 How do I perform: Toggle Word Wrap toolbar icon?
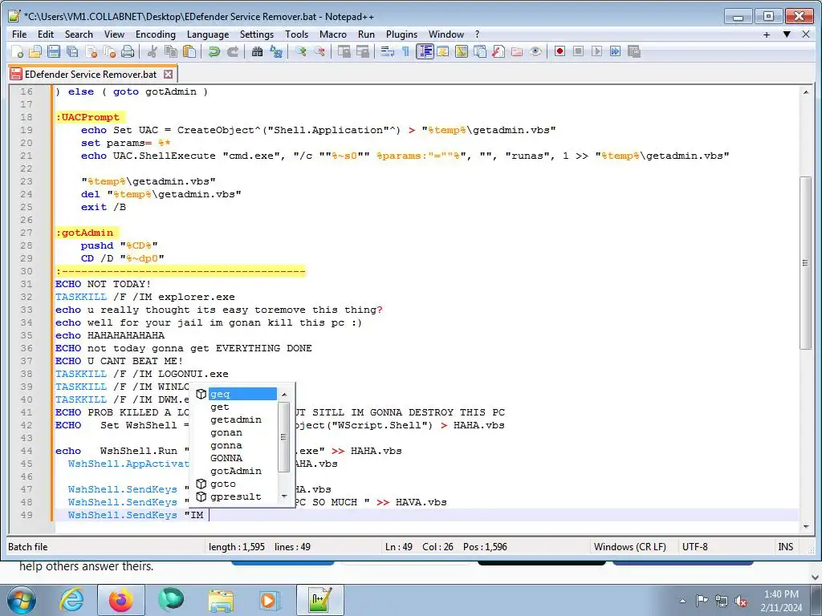point(388,51)
